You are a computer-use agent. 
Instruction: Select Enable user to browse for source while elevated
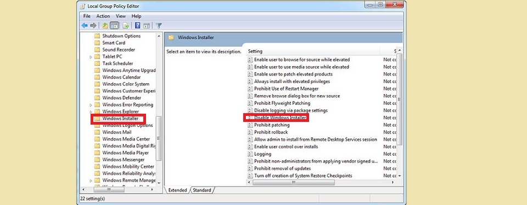click(x=302, y=60)
